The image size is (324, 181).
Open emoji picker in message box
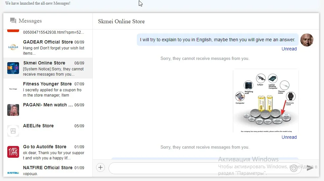coord(294,168)
